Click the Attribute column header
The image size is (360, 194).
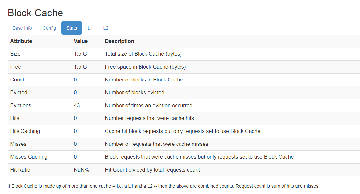21,41
